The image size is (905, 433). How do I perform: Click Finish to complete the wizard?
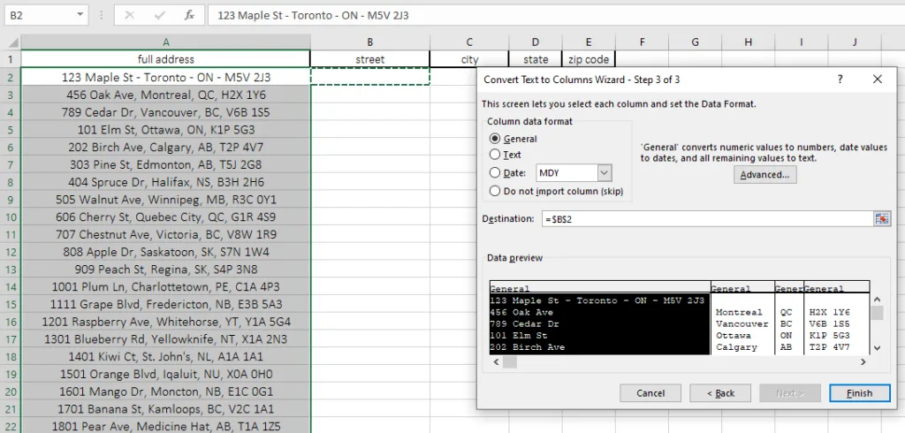[x=859, y=393]
